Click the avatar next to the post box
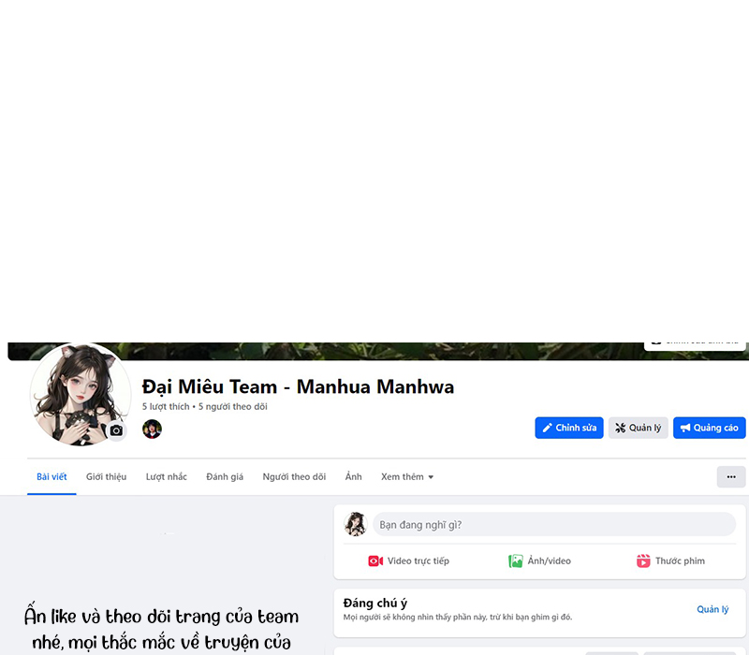 click(x=356, y=524)
